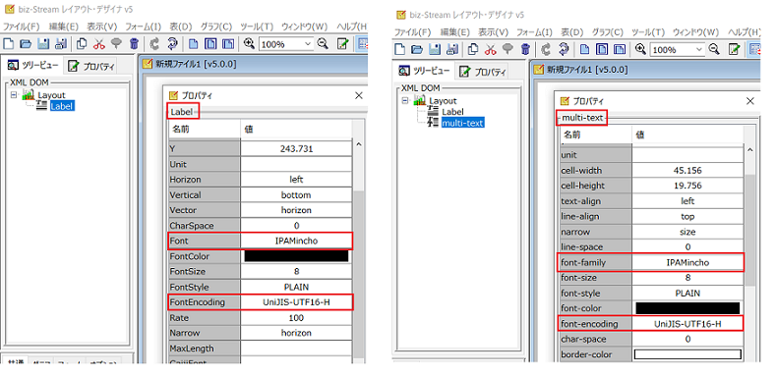Viewport: 776px width, 376px height.
Task: Click the Open folder icon in right window
Action: [417, 49]
